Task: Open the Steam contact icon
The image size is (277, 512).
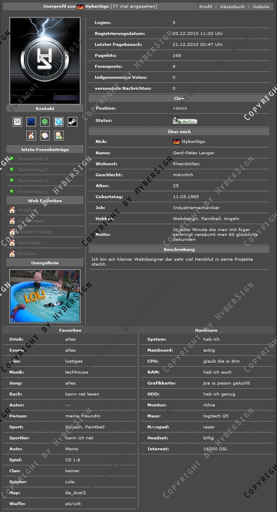Action: pyautogui.click(x=72, y=121)
